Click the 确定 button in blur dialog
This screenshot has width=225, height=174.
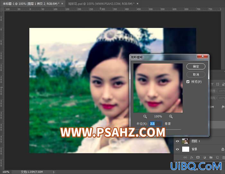click(196, 66)
